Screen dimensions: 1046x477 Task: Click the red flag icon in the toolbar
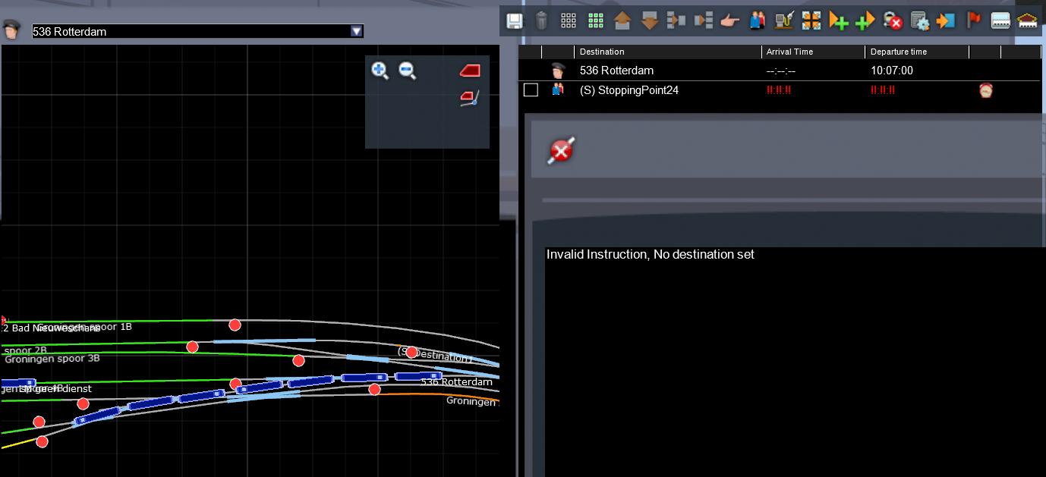974,20
